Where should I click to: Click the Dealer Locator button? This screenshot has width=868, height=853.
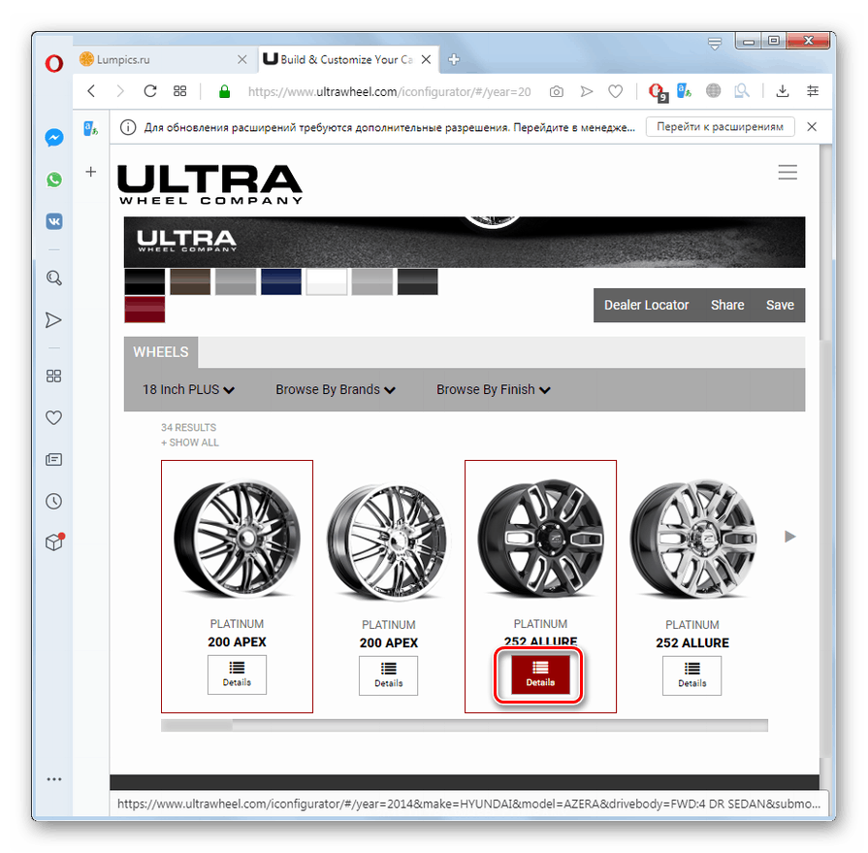[646, 305]
